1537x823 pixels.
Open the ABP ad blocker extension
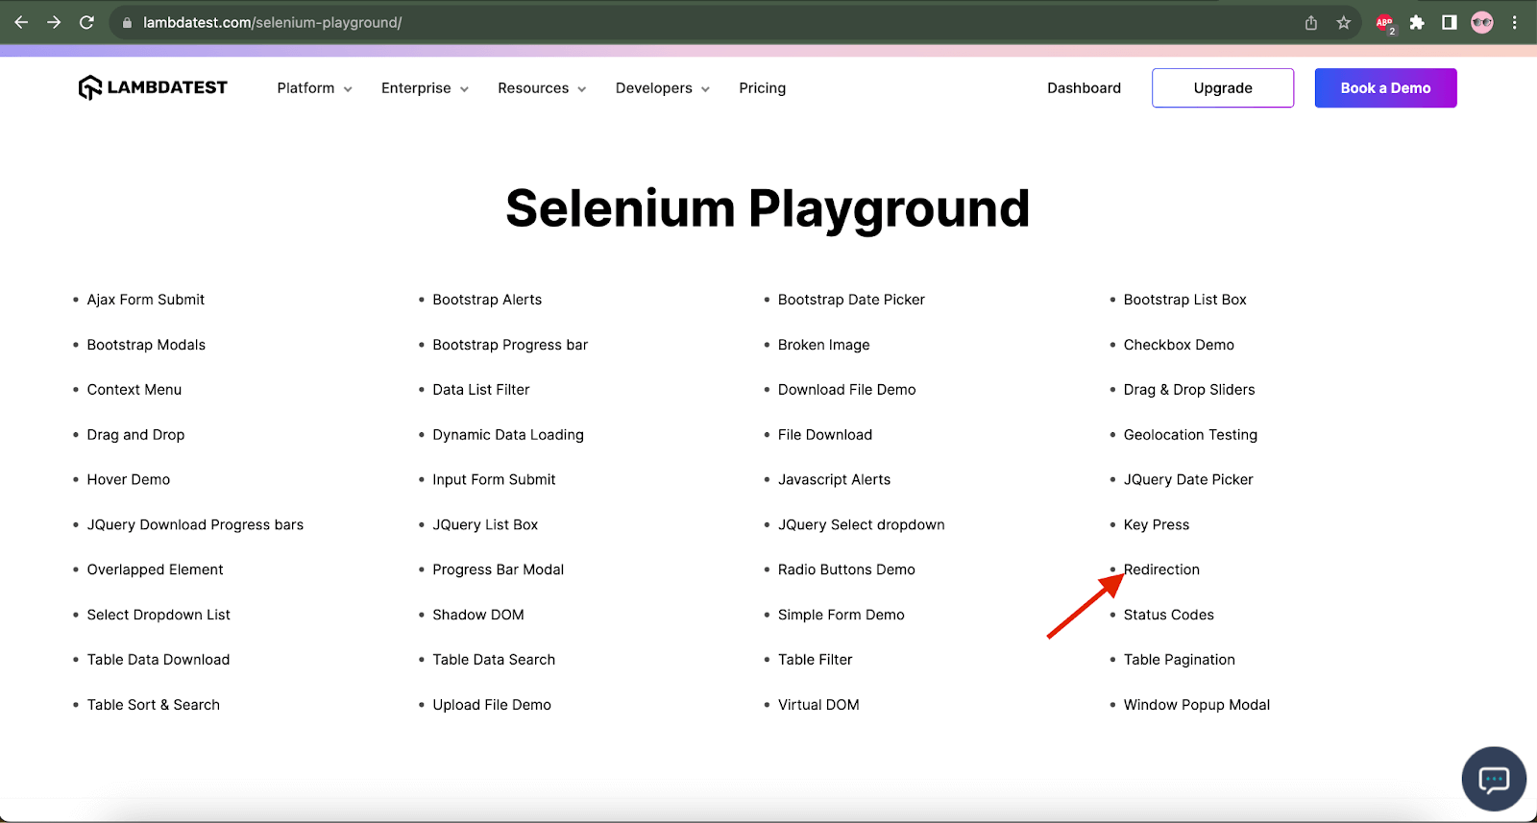point(1385,23)
